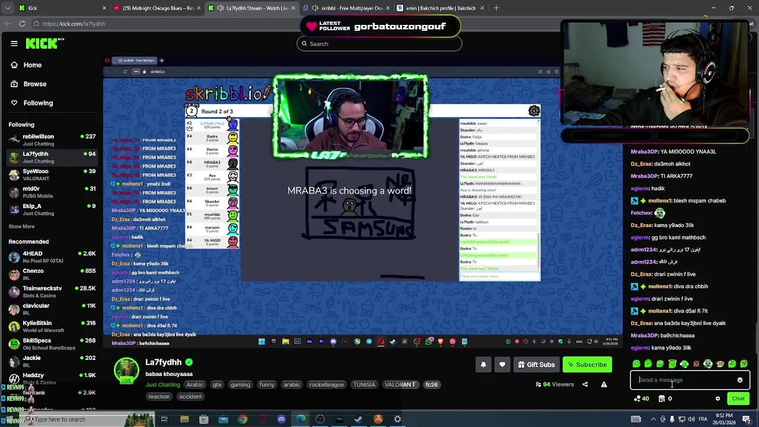Open Steam from the taskbar
Image resolution: width=759 pixels, height=427 pixels.
click(x=359, y=420)
